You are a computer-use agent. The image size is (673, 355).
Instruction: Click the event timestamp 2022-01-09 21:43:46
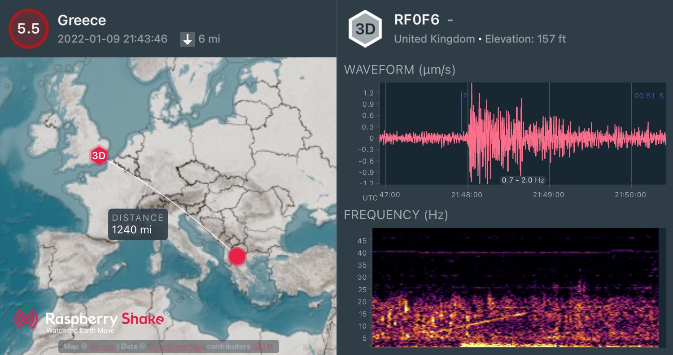pyautogui.click(x=113, y=39)
